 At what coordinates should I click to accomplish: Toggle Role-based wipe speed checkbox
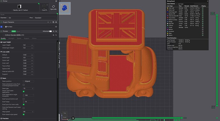tap(24, 114)
